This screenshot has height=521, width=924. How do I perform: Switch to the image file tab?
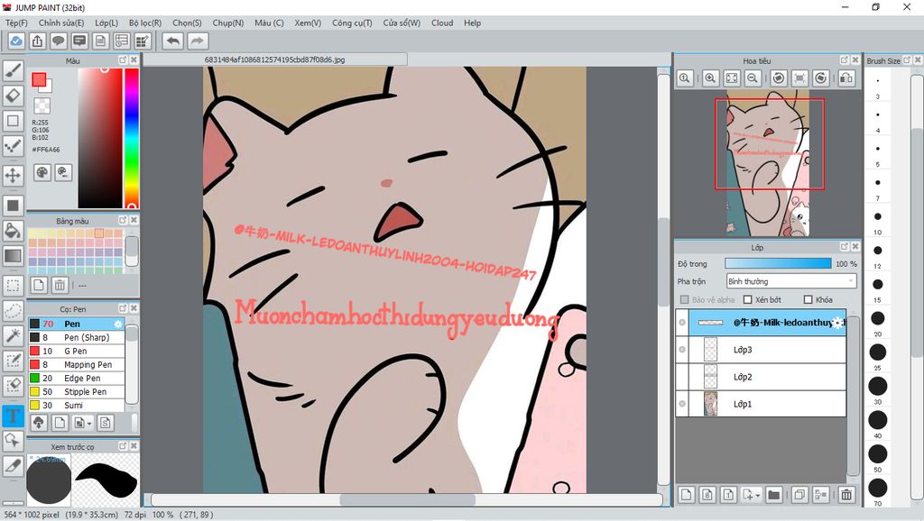point(274,59)
